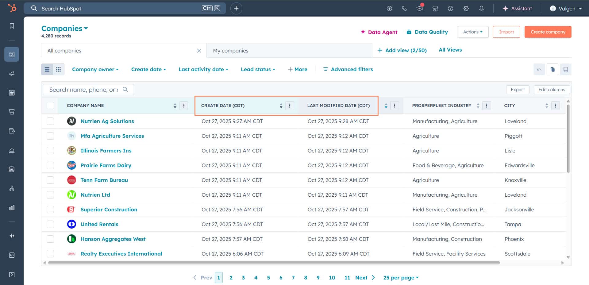Screen dimensions: 589x285
Task: Open the Data Quality link
Action: pos(427,32)
